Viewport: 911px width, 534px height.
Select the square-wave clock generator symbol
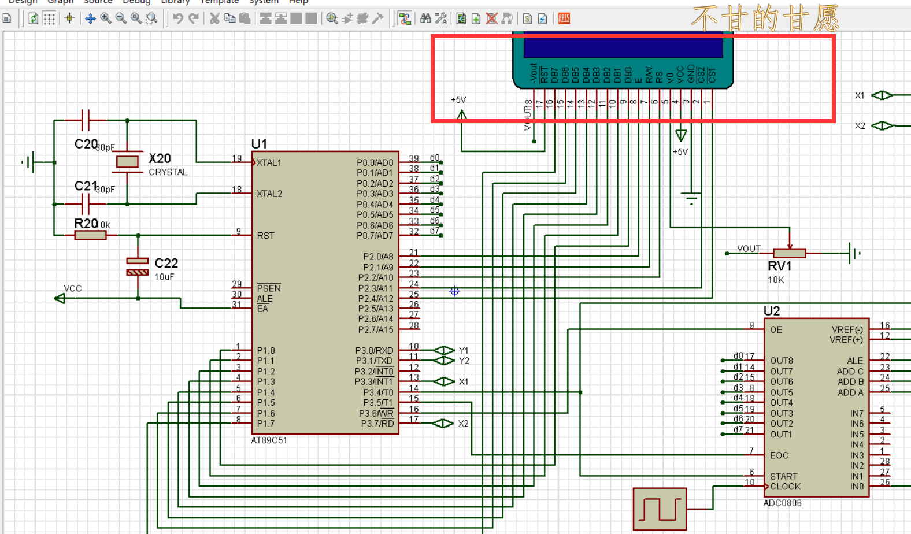[x=660, y=509]
